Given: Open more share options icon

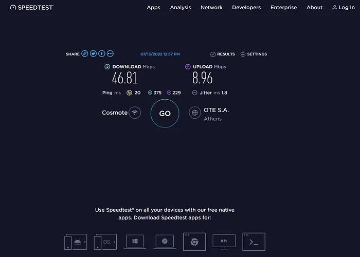Looking at the screenshot, I should (x=110, y=54).
